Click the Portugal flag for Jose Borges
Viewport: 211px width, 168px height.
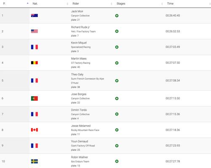click(x=35, y=98)
